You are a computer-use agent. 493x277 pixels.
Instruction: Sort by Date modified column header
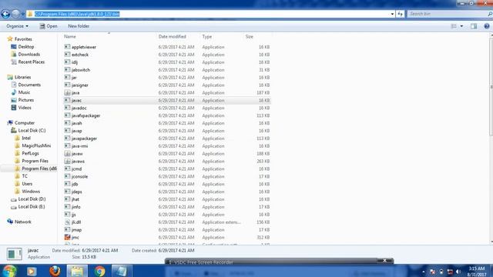pyautogui.click(x=173, y=36)
